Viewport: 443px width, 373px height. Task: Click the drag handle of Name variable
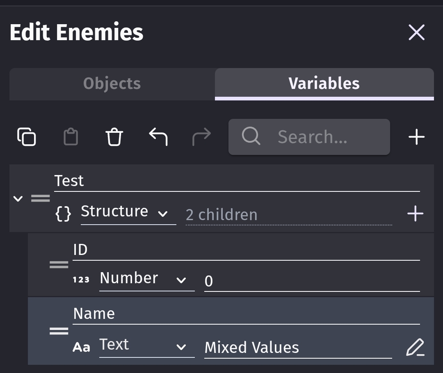click(59, 331)
